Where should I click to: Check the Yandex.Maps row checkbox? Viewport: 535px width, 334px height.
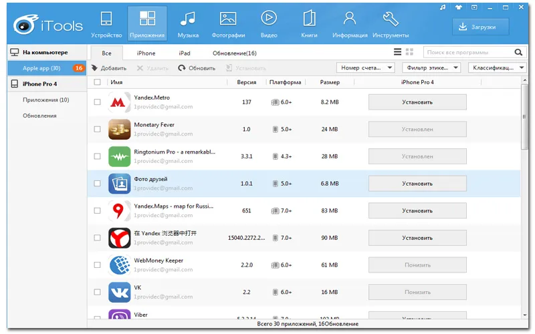point(97,210)
